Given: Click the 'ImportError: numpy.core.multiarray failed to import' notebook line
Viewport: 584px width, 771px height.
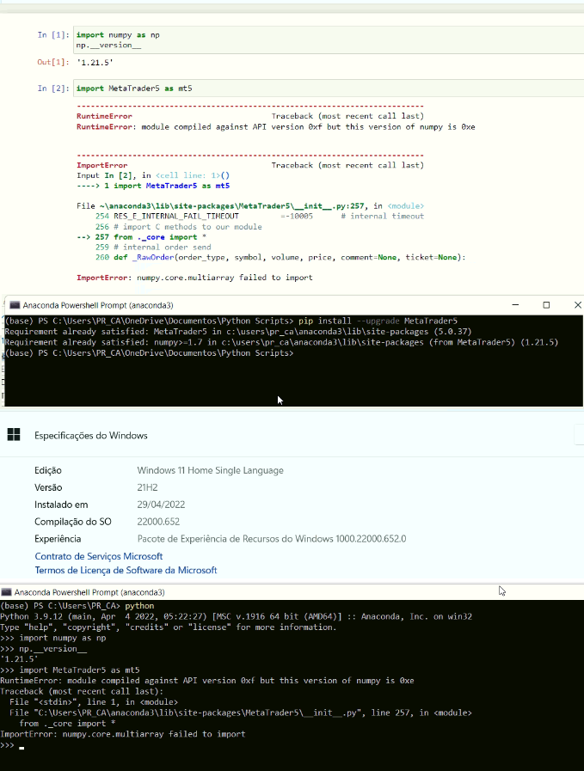Looking at the screenshot, I should (x=194, y=278).
